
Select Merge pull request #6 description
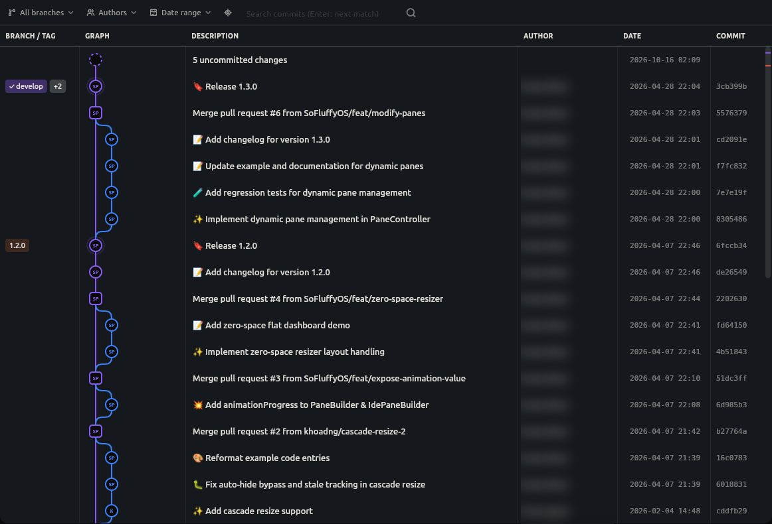(309, 113)
